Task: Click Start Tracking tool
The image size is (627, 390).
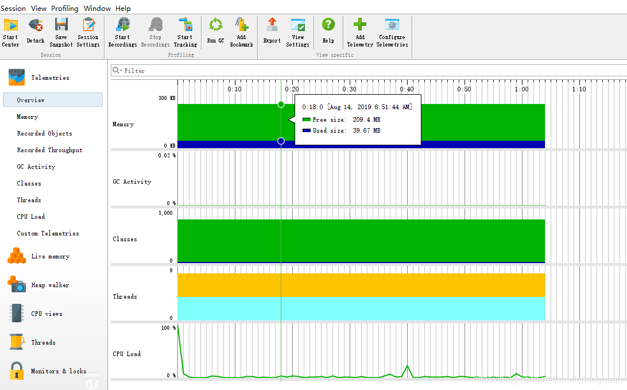Action: point(185,33)
